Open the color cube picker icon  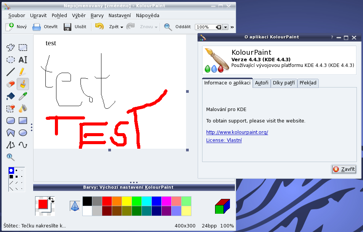pos(222,206)
